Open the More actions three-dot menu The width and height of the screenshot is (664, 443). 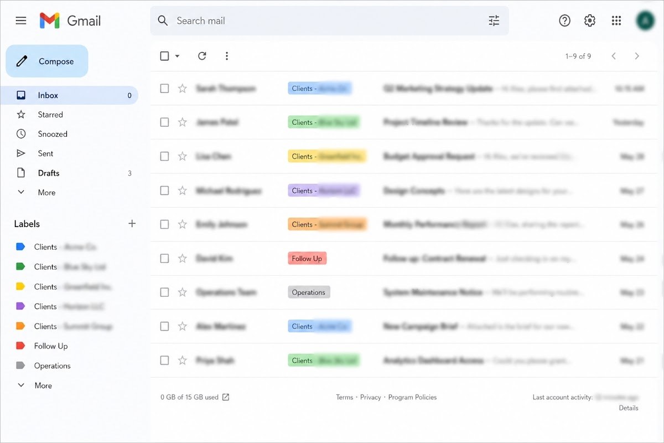(x=226, y=56)
